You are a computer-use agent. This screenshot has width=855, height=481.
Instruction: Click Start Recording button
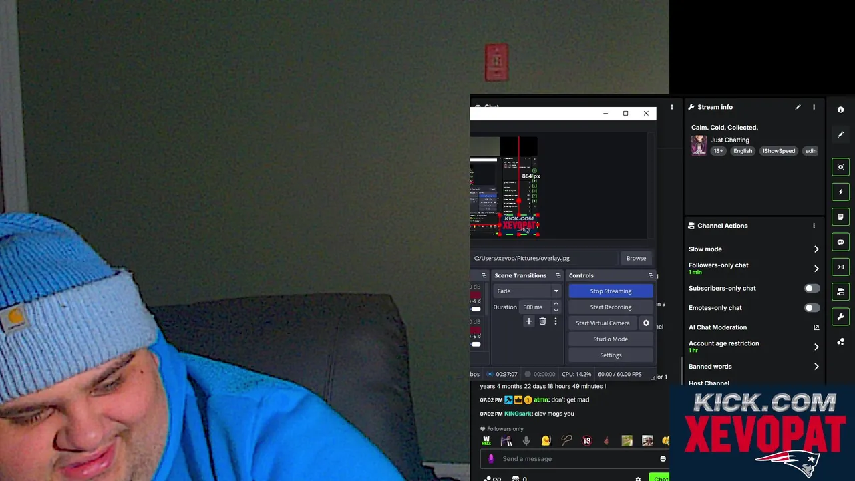click(x=611, y=307)
